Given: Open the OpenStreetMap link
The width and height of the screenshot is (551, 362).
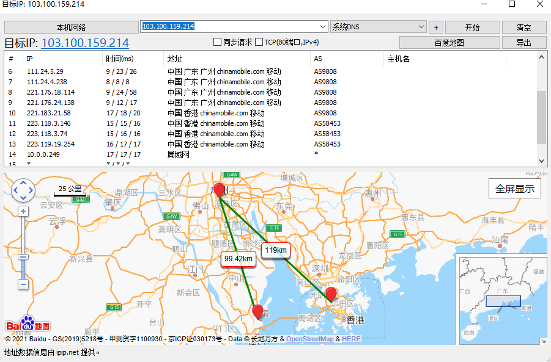Looking at the screenshot, I should [309, 339].
